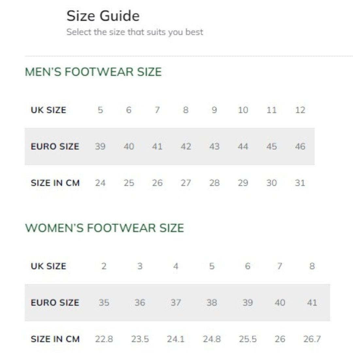Pick women's UK size 4
This screenshot has height=353, width=353.
(176, 266)
